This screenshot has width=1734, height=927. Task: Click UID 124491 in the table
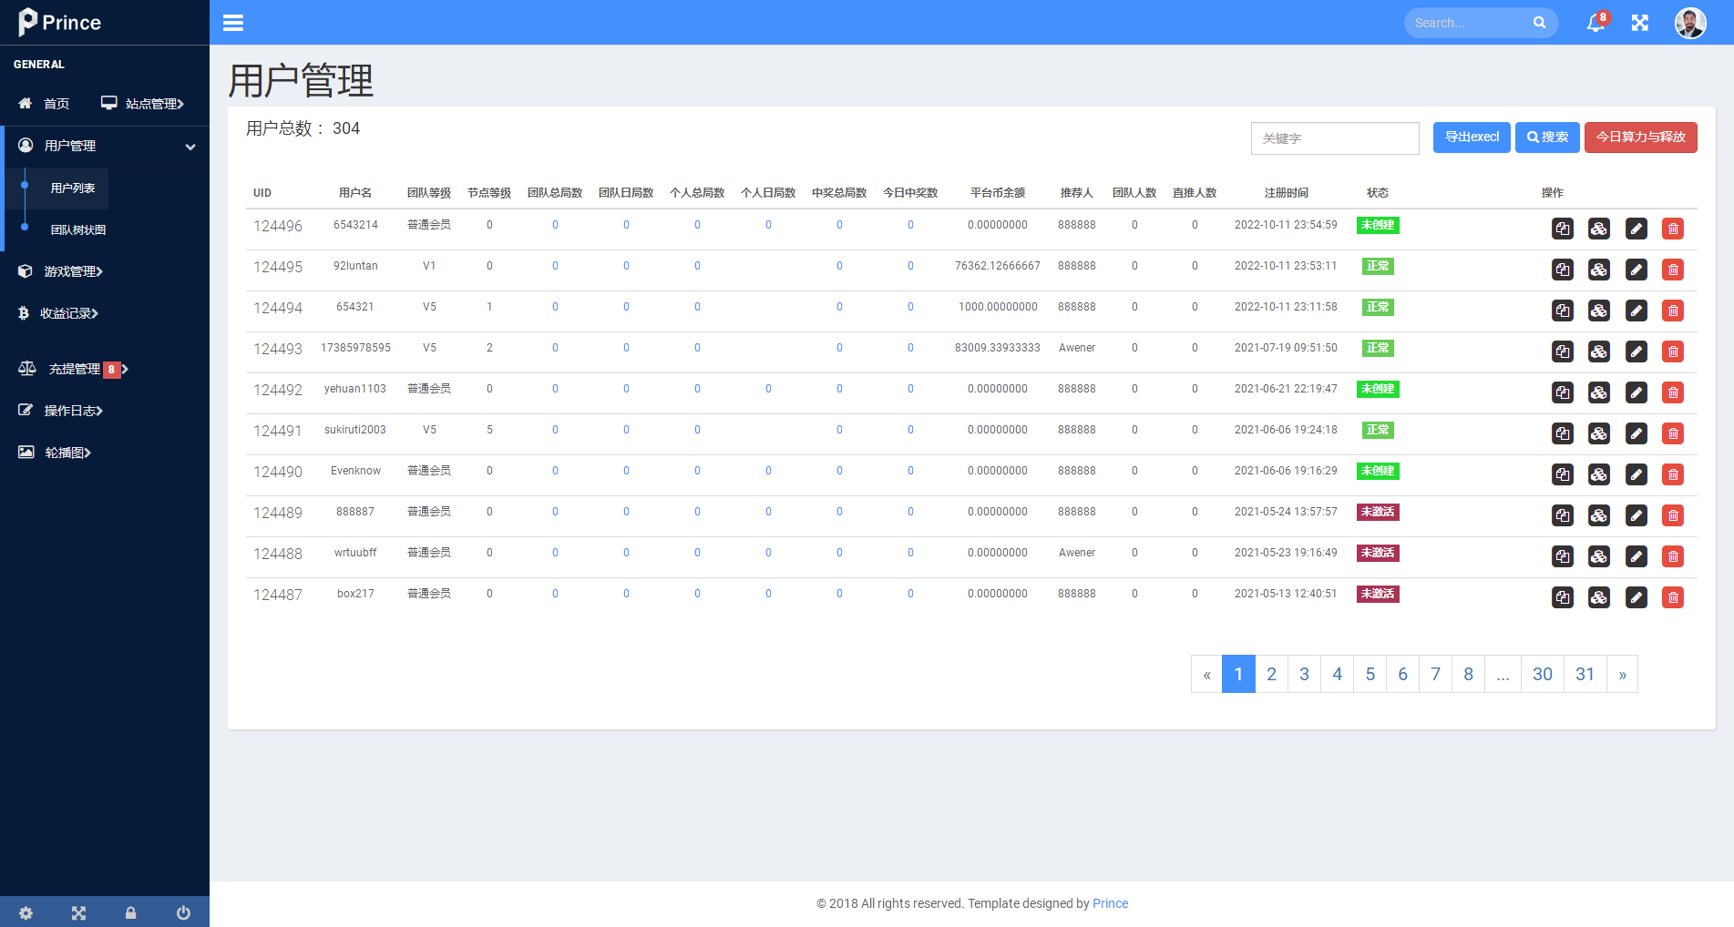pos(278,431)
